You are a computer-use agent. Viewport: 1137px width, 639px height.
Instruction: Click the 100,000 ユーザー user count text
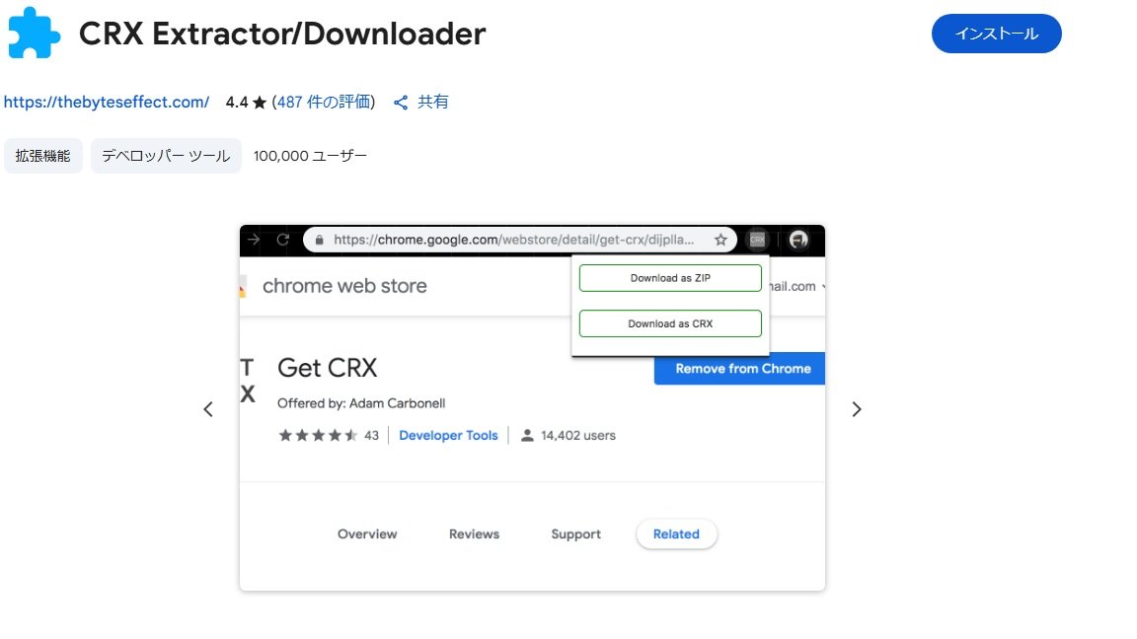310,156
